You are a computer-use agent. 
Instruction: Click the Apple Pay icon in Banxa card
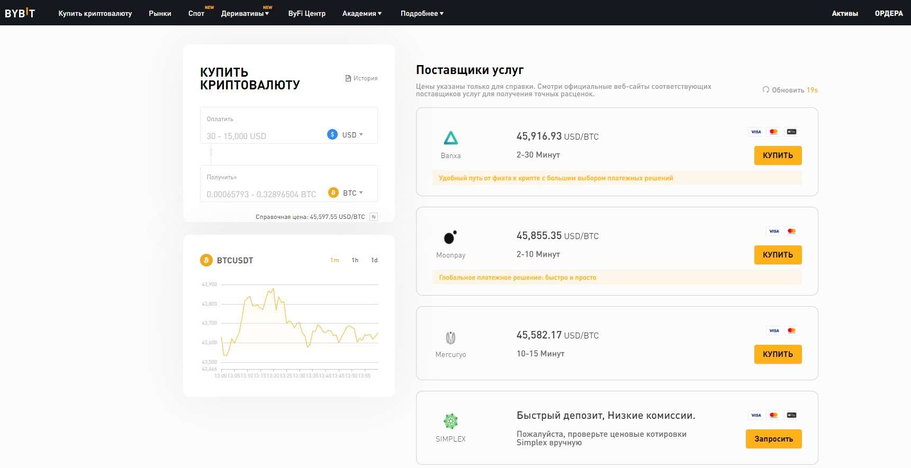[x=791, y=132]
